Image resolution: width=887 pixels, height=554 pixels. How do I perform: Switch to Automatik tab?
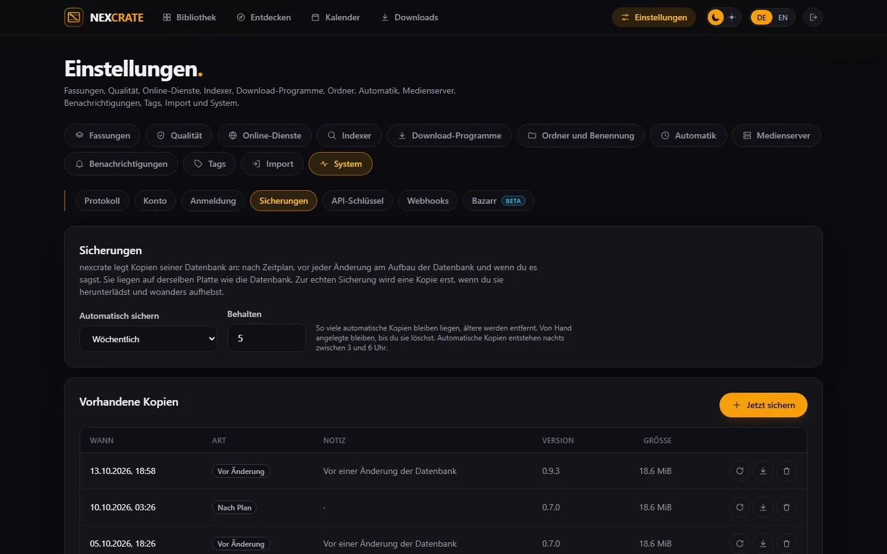tap(688, 135)
